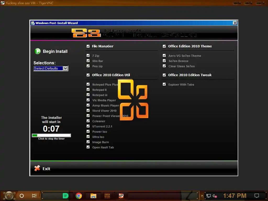The height and width of the screenshot is (201, 268).
Task: Toggle the Pea zip checkbox
Action: (88, 66)
